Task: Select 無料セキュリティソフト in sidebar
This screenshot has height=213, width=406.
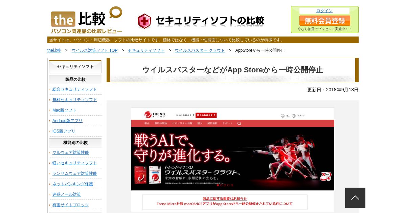Action: [75, 100]
